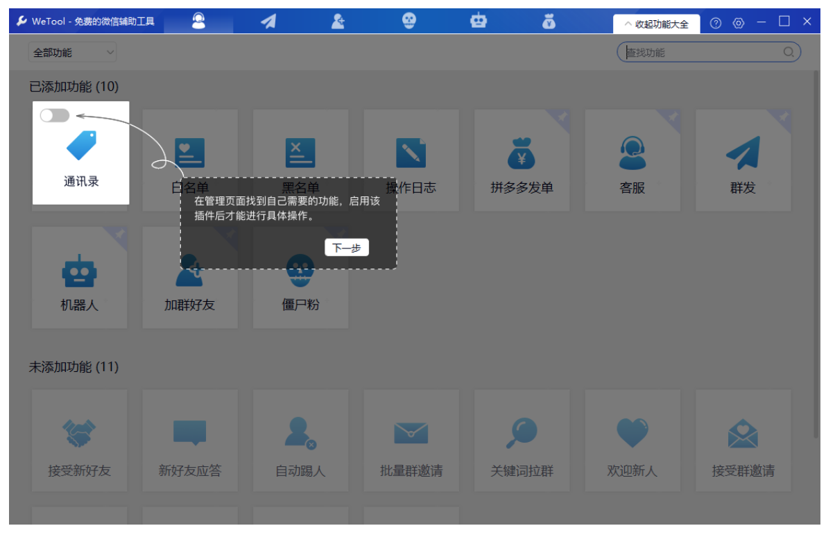Open the 黑名单 feature card
Viewport: 835px width, 544px height.
coord(300,160)
